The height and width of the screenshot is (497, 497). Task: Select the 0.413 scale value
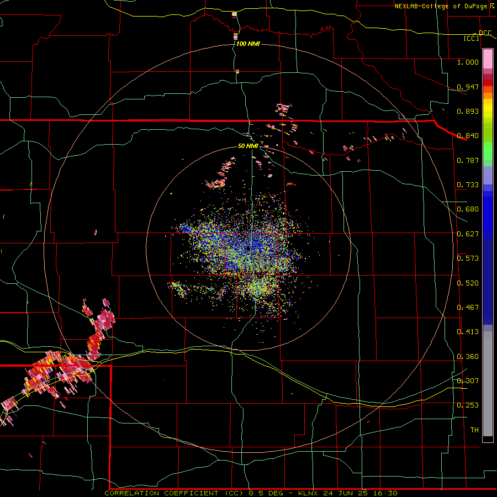click(x=468, y=332)
